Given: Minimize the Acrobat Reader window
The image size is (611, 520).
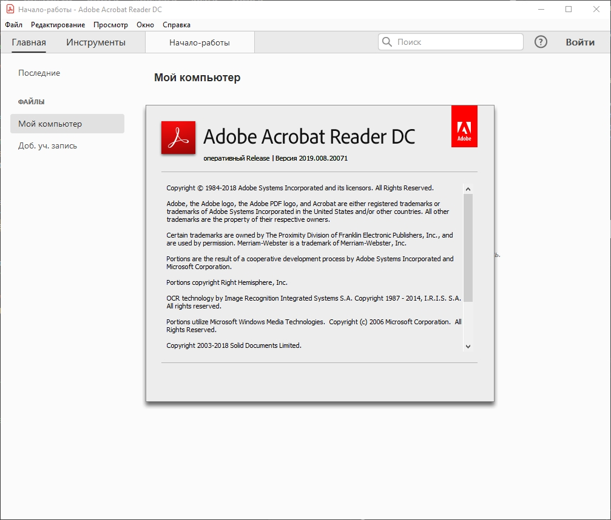Looking at the screenshot, I should coord(541,9).
